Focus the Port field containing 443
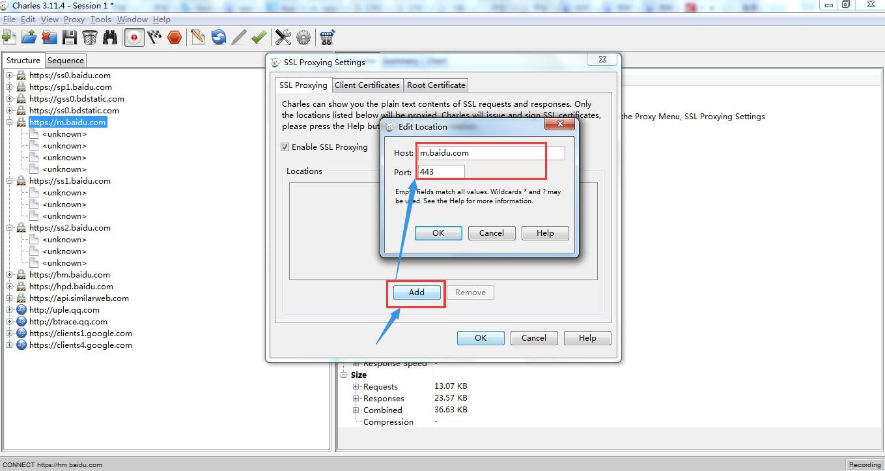The image size is (885, 471). coord(441,172)
